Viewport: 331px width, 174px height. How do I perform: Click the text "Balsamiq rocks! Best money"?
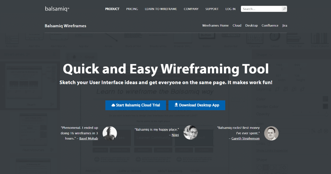pos(238,128)
